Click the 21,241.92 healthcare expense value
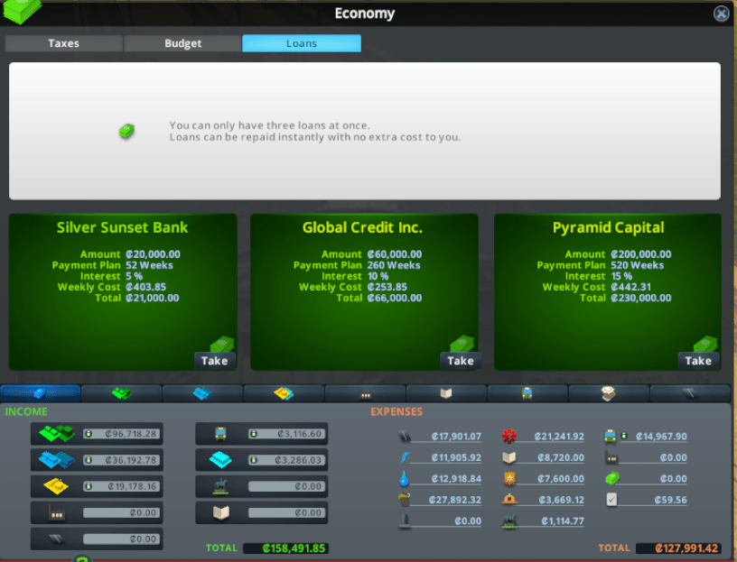Screen dimensions: 737x562 tap(559, 437)
